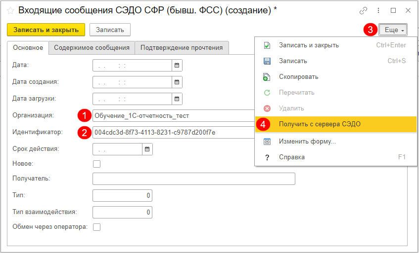
Task: Expand the Еще dropdown button
Action: pos(393,30)
